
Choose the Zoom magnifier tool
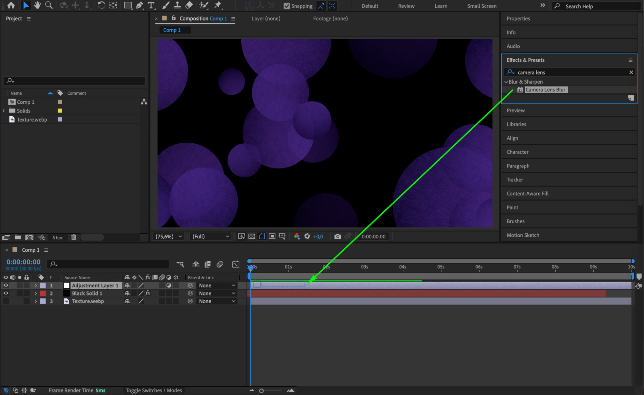(49, 5)
